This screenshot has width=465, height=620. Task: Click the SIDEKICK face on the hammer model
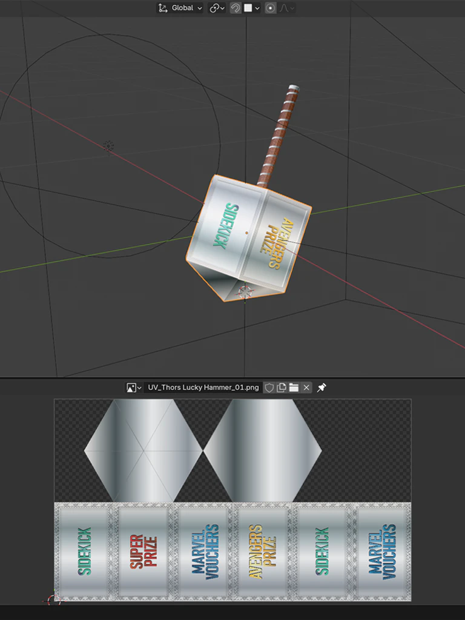(x=226, y=226)
